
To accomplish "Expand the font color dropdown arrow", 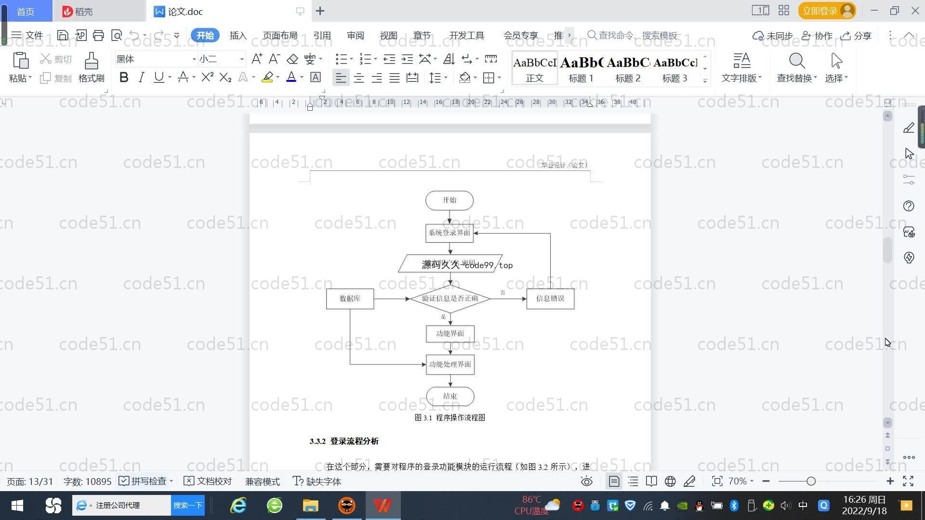I will (302, 78).
